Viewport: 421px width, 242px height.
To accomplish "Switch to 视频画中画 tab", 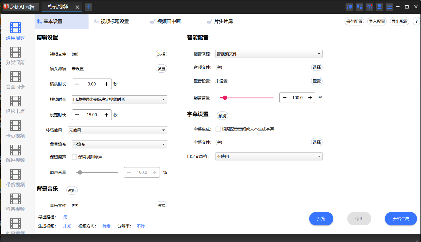I will (166, 21).
